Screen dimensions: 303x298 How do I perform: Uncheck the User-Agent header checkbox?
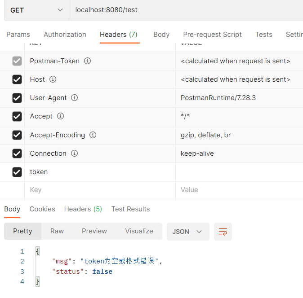[x=17, y=98]
